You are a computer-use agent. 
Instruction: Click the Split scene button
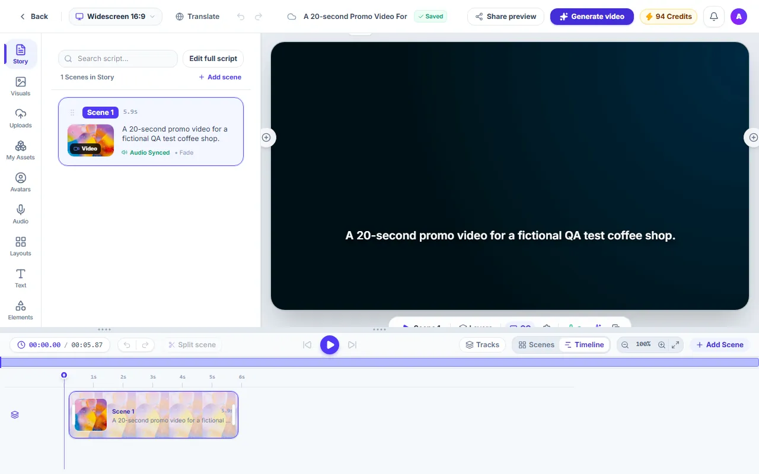192,345
